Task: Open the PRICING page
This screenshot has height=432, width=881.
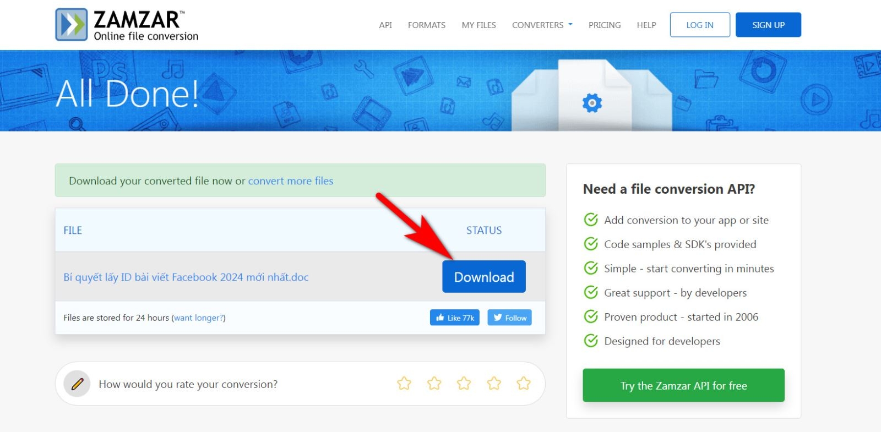Action: (605, 25)
